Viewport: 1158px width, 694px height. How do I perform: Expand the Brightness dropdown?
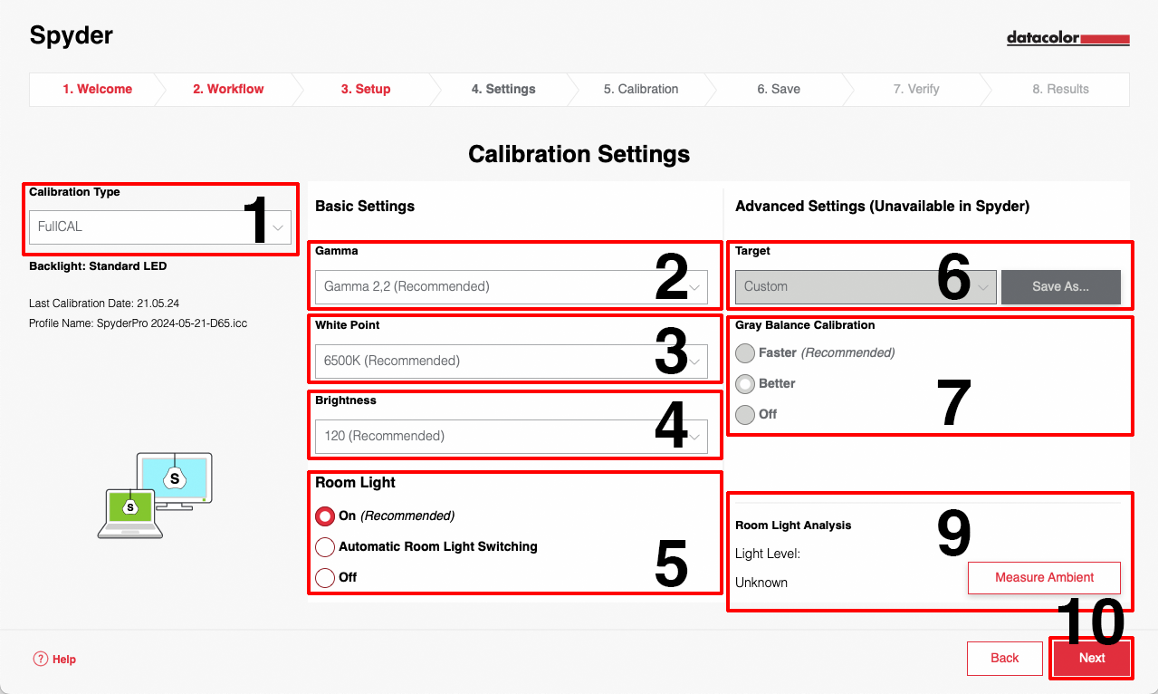pyautogui.click(x=512, y=437)
